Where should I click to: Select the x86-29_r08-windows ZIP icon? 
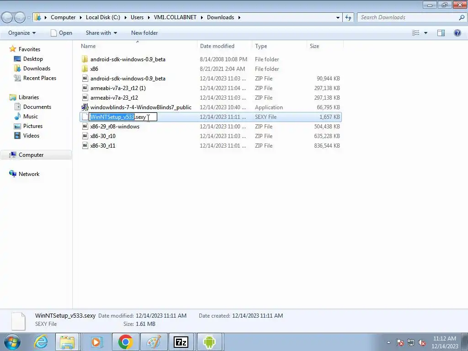point(85,126)
